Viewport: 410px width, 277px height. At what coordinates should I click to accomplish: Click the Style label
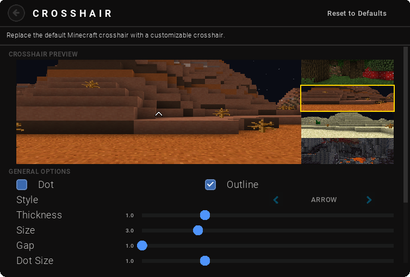tap(27, 200)
